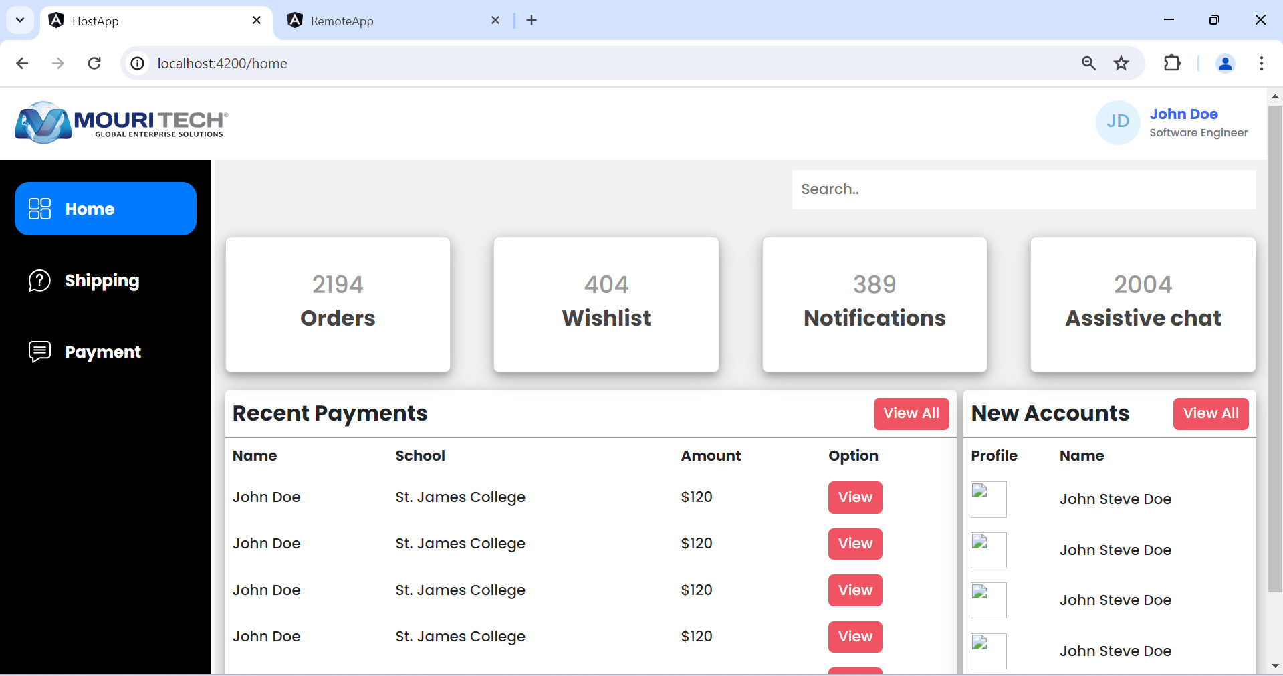View all Recent Payments
The height and width of the screenshot is (676, 1283).
pyautogui.click(x=911, y=413)
